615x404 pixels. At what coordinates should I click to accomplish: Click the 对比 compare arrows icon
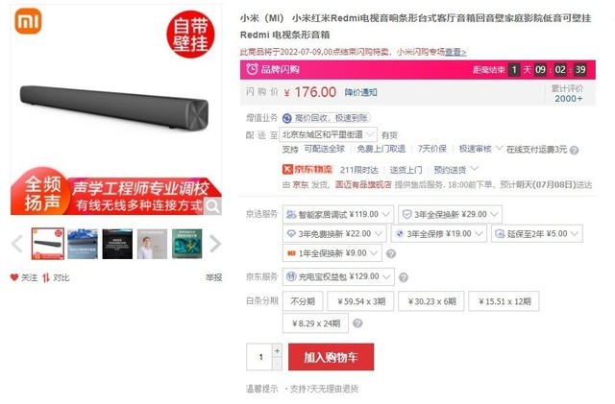[46, 278]
